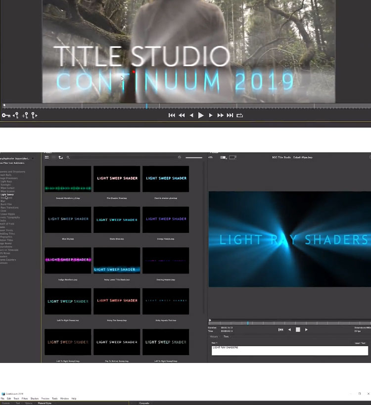Select the Static Glow preset thumbnail
The width and height of the screenshot is (371, 405).
117,220
